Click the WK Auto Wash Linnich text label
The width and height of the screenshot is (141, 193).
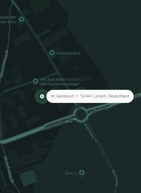pyautogui.click(x=60, y=79)
